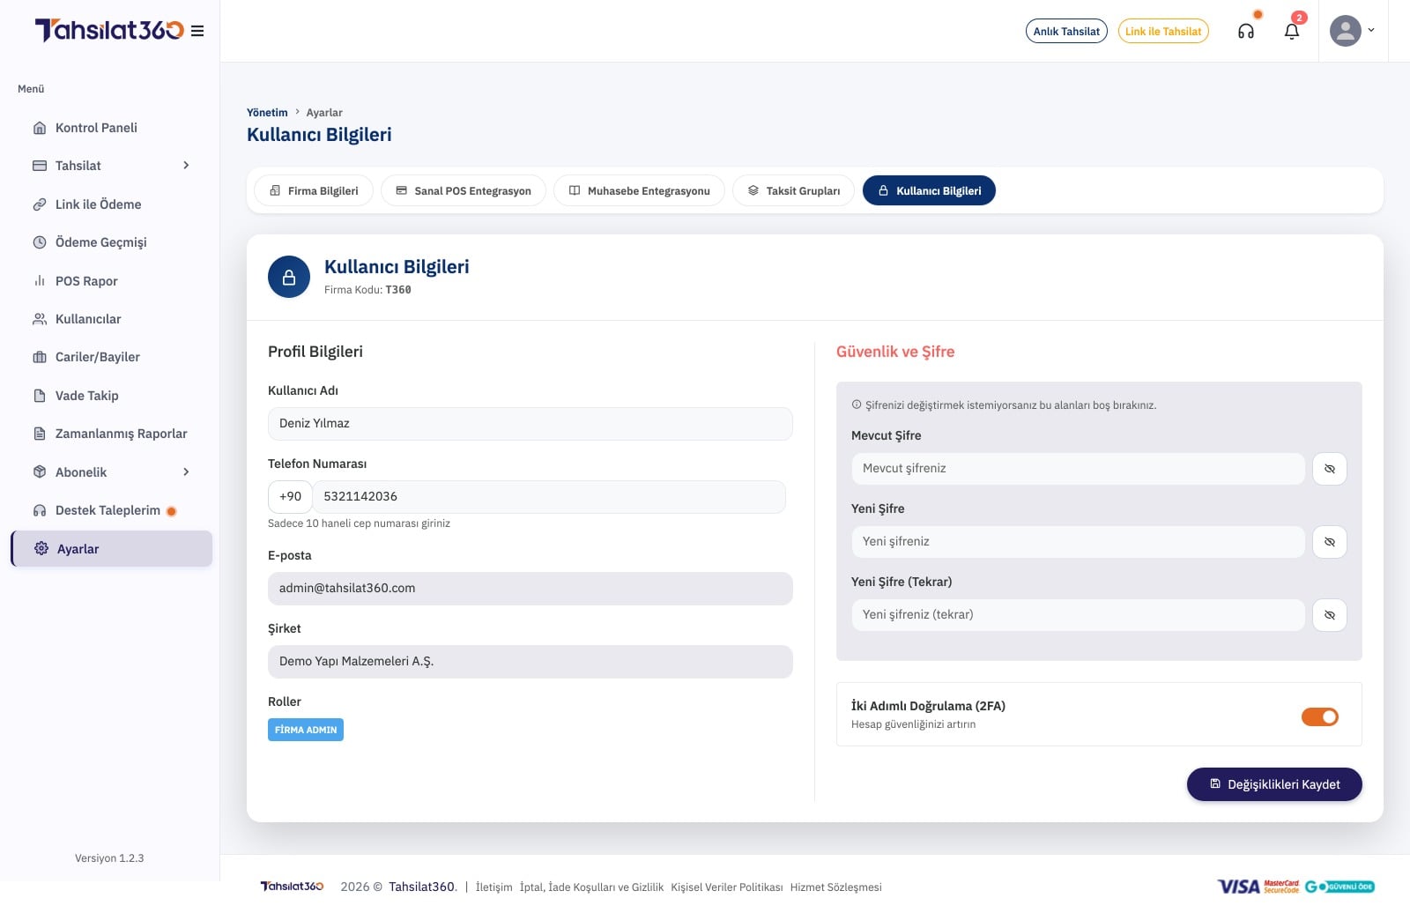The image size is (1410, 913).
Task: Open Kişisel Veriler Politikası footer link
Action: pos(726,887)
